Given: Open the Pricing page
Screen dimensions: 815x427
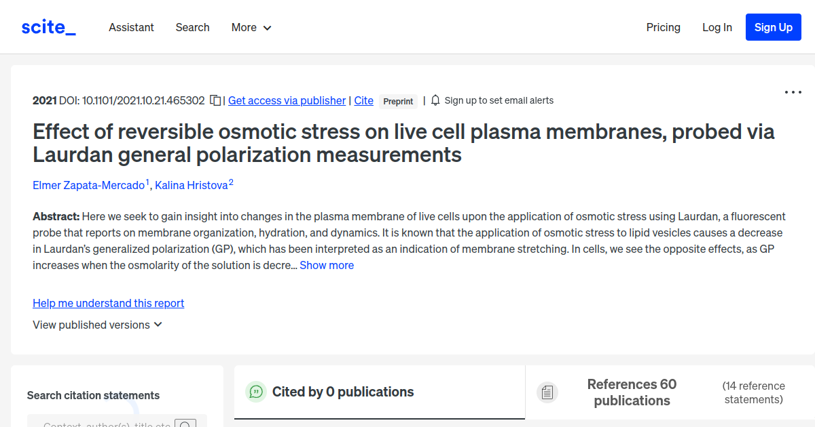Looking at the screenshot, I should [x=663, y=27].
